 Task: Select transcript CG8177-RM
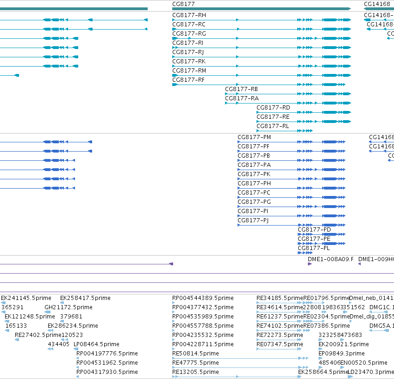(189, 71)
